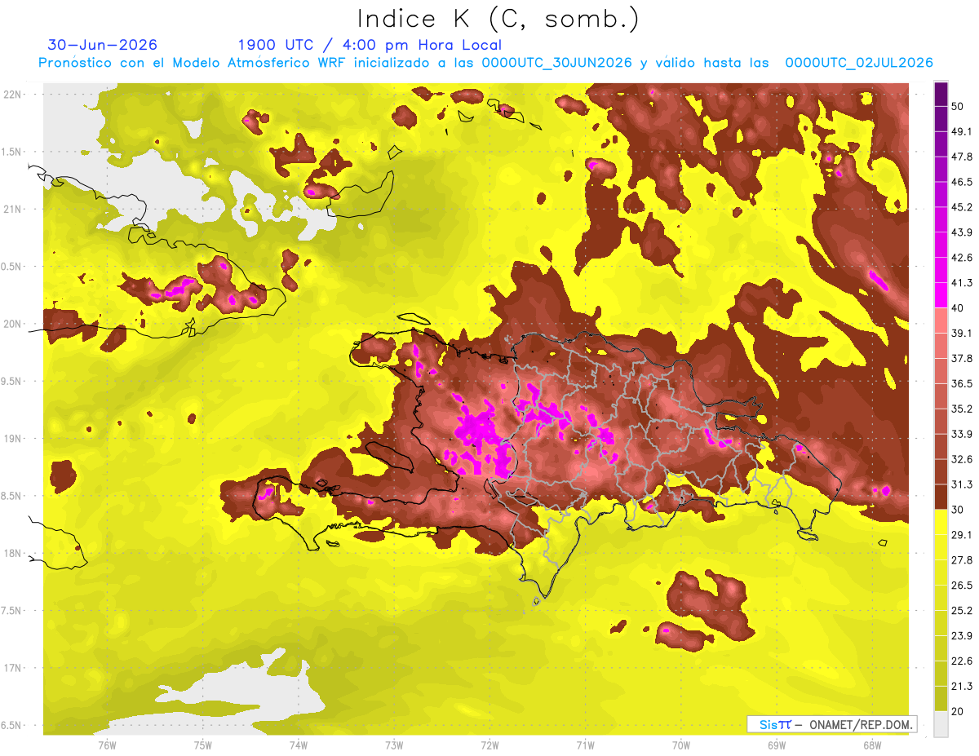This screenshot has height=756, width=979.
Task: Click the '20N' latitude axis label
Action: pos(12,324)
